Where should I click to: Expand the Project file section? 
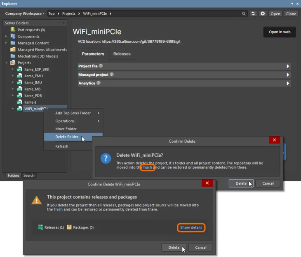(x=287, y=66)
